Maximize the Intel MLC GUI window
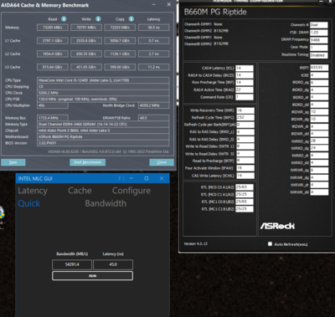Image resolution: width=335 pixels, height=317 pixels. click(x=147, y=178)
